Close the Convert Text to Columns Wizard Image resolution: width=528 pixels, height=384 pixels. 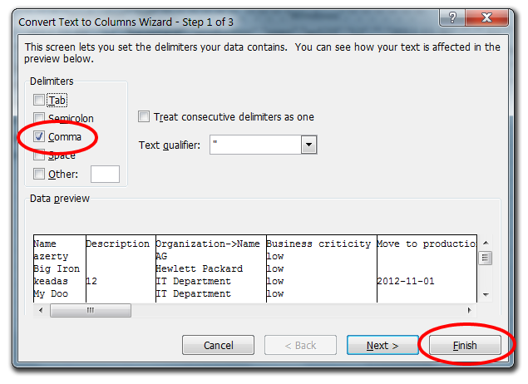pyautogui.click(x=490, y=17)
